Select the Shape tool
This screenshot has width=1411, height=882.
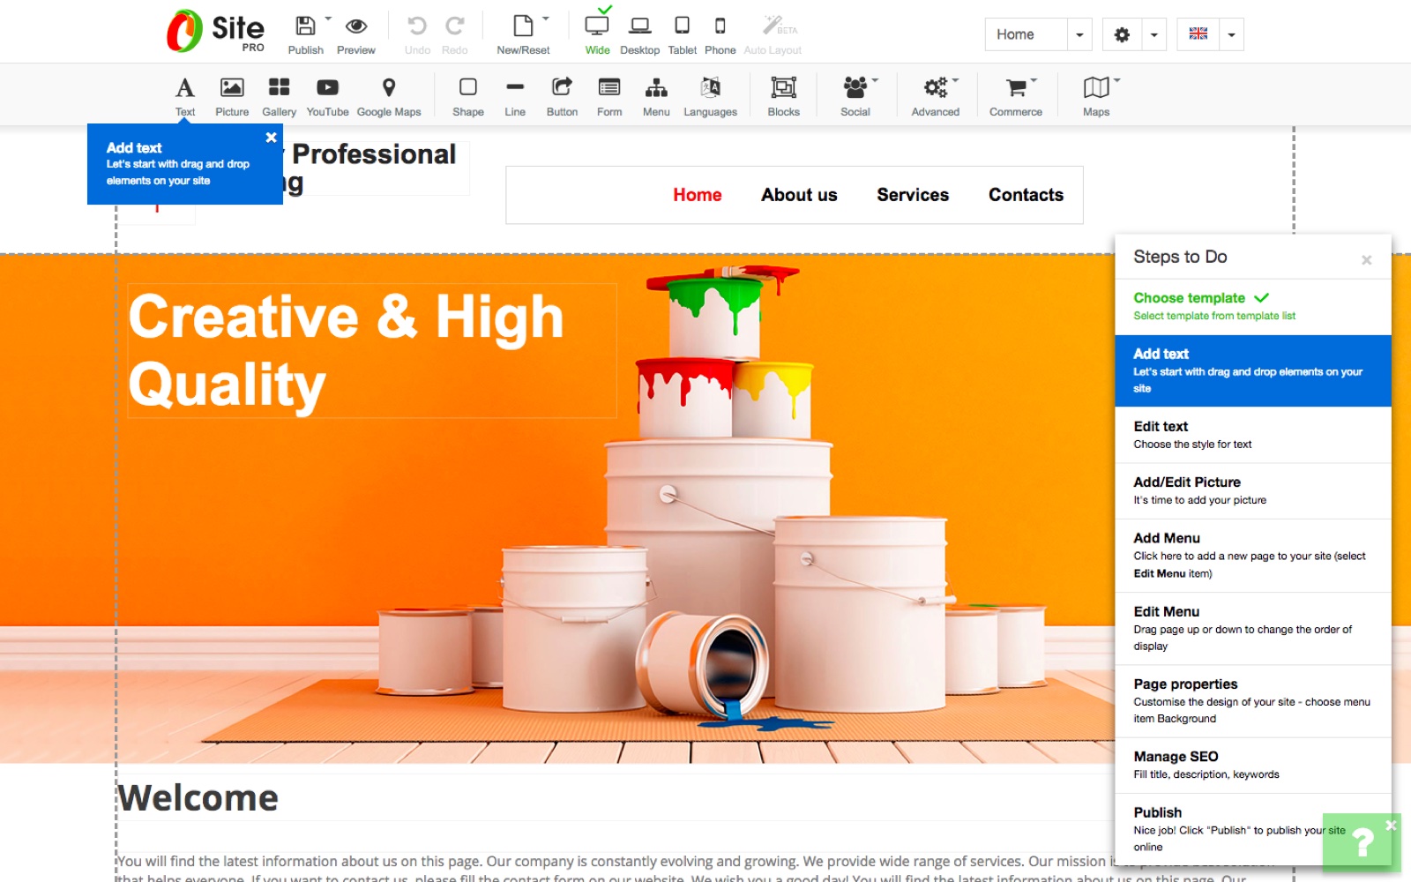(x=467, y=88)
